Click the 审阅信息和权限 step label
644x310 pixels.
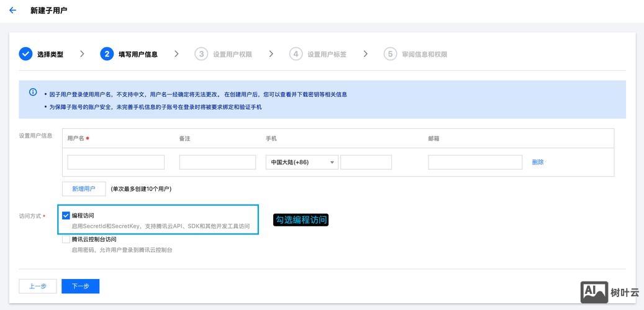(425, 54)
